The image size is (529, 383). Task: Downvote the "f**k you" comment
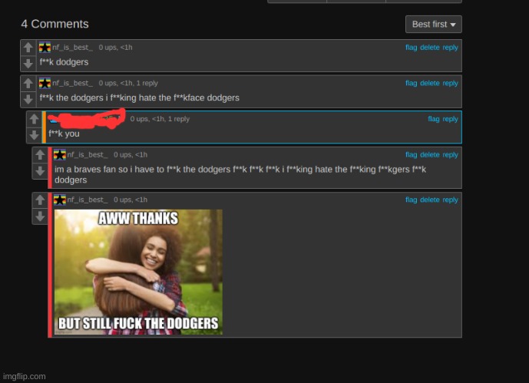pyautogui.click(x=34, y=135)
